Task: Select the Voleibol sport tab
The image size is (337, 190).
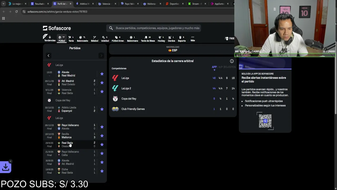Action: pos(105,39)
